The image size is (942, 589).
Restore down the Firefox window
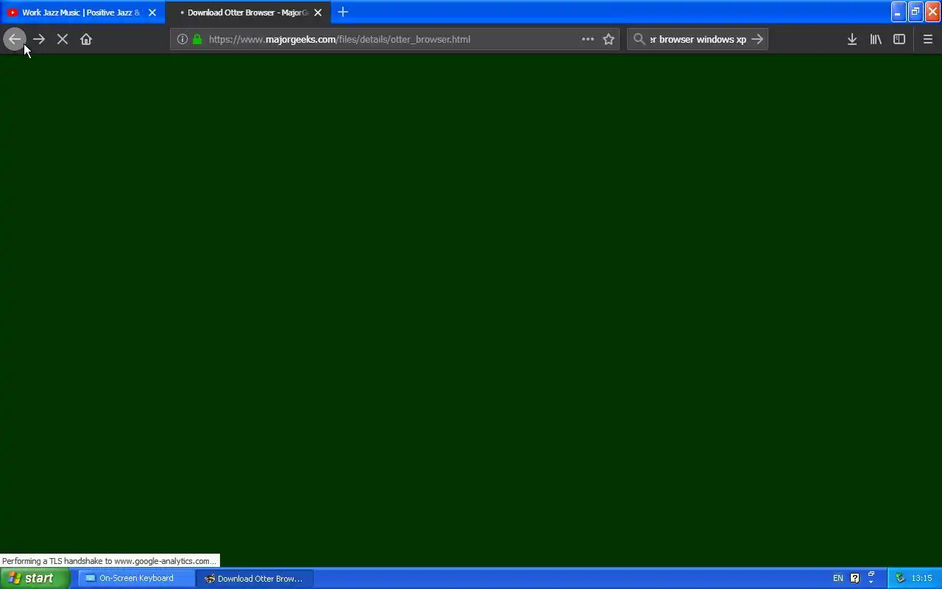tap(916, 12)
